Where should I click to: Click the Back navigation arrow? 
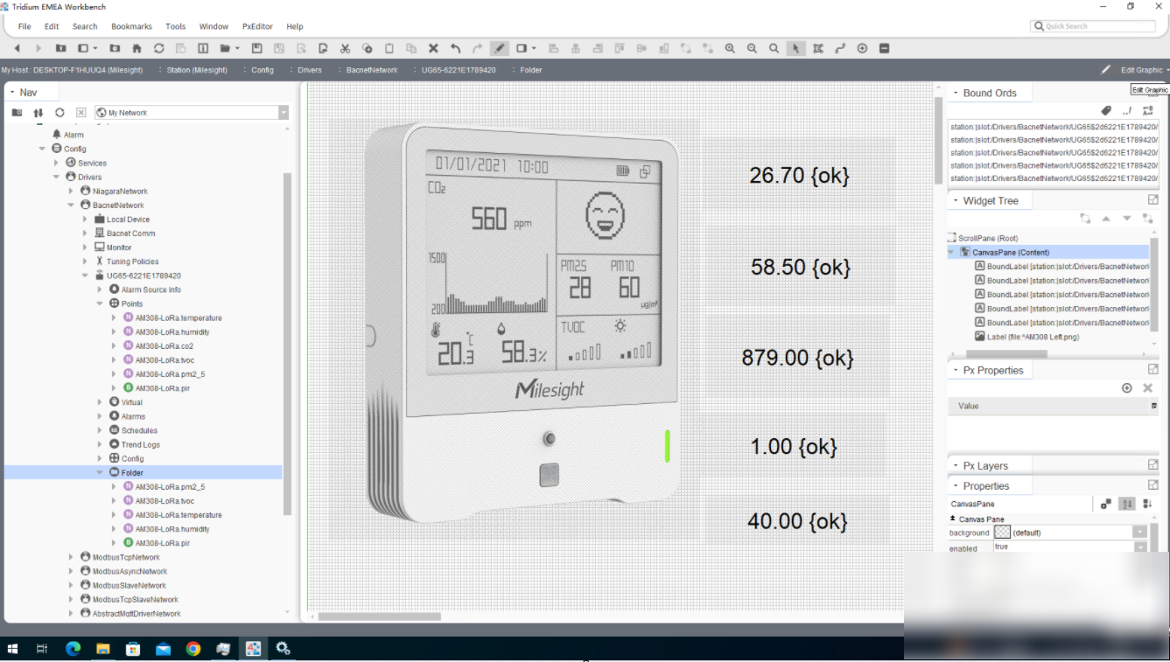point(16,48)
